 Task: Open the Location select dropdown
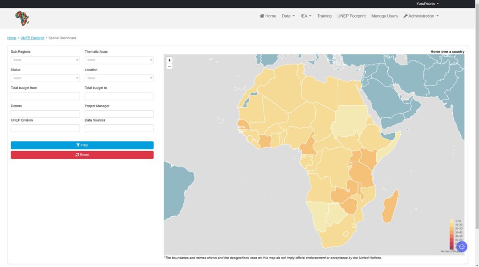pos(119,78)
